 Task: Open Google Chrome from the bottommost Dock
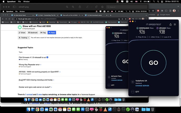tap(37, 109)
